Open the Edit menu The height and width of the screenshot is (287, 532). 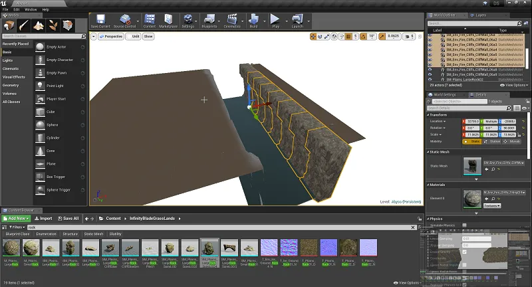click(x=17, y=9)
